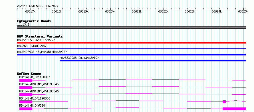Open the nsv522277 (Shaikh2009) label
254x112 pixels.
click(x=36, y=40)
